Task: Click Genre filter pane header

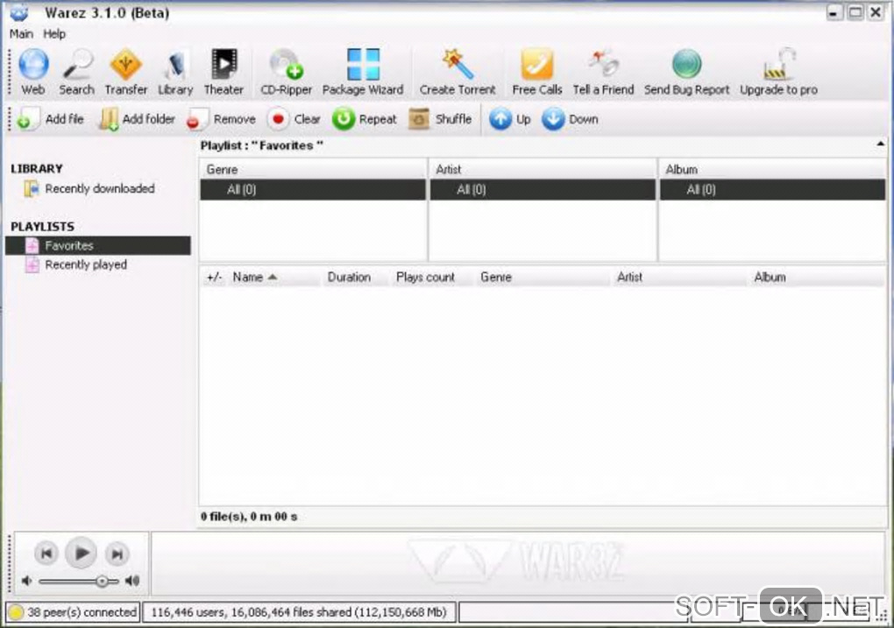Action: pos(313,169)
